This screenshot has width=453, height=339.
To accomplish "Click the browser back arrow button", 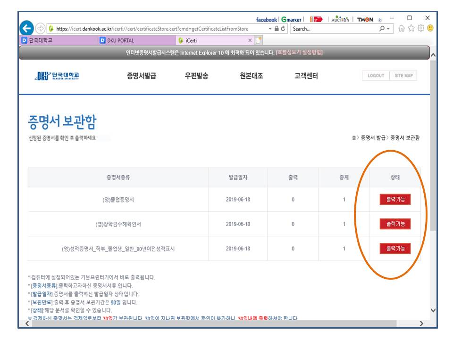I will 27,28.
